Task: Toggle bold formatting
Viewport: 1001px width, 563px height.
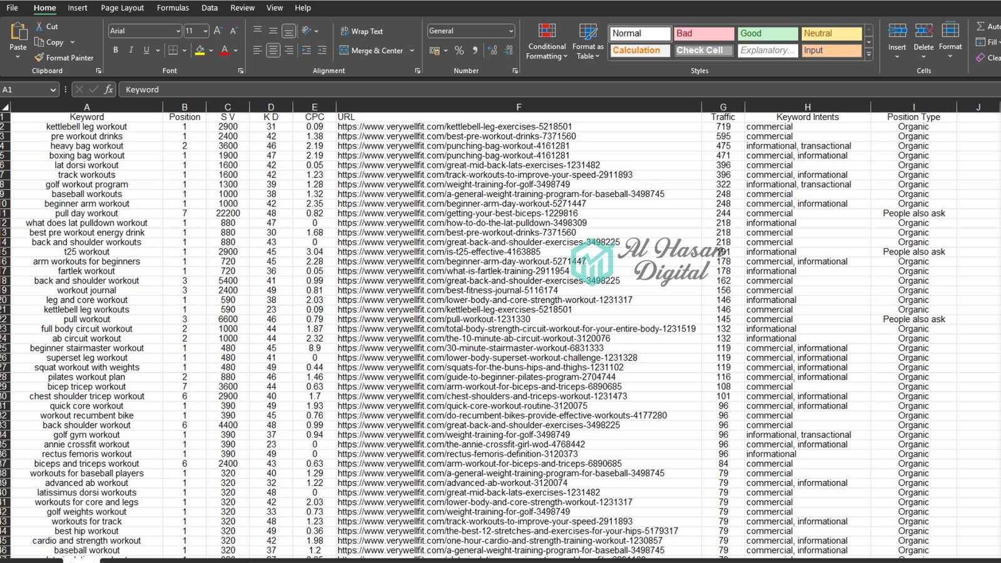Action: (115, 50)
